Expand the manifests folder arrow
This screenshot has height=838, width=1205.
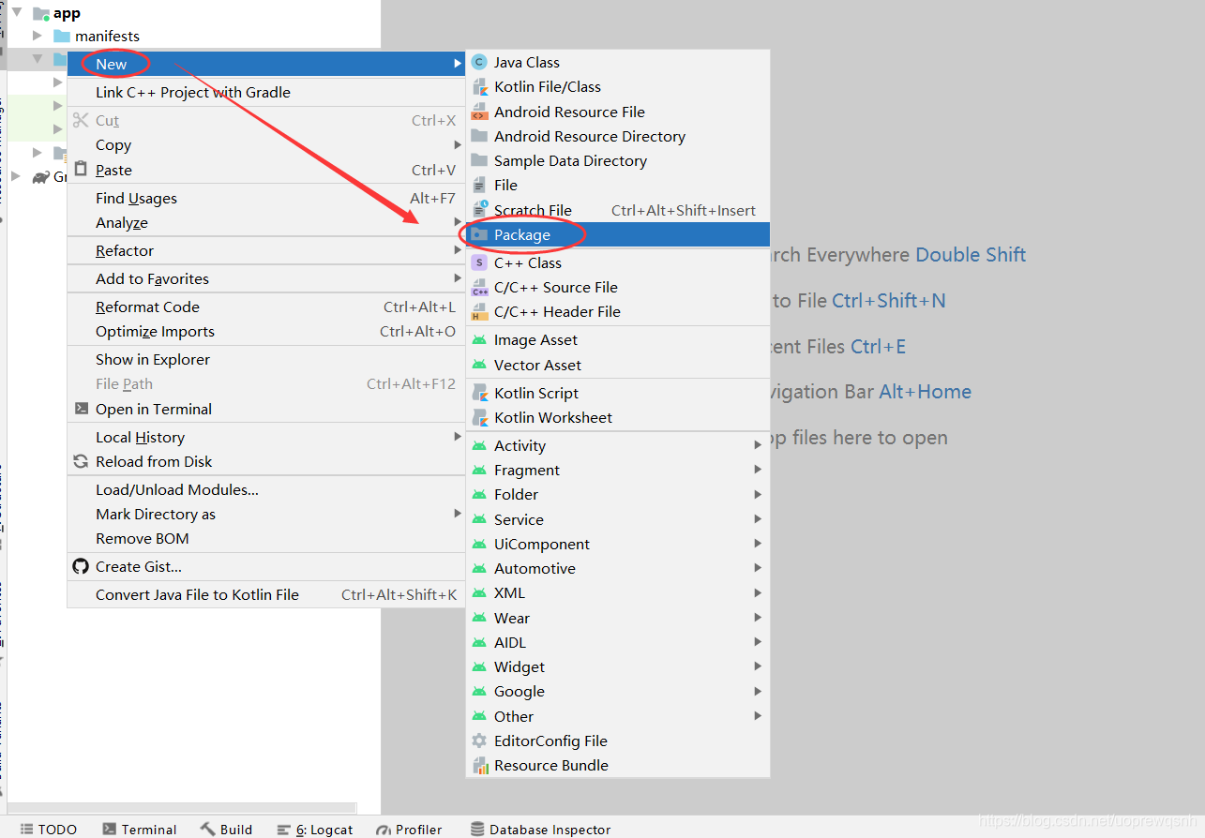point(38,36)
